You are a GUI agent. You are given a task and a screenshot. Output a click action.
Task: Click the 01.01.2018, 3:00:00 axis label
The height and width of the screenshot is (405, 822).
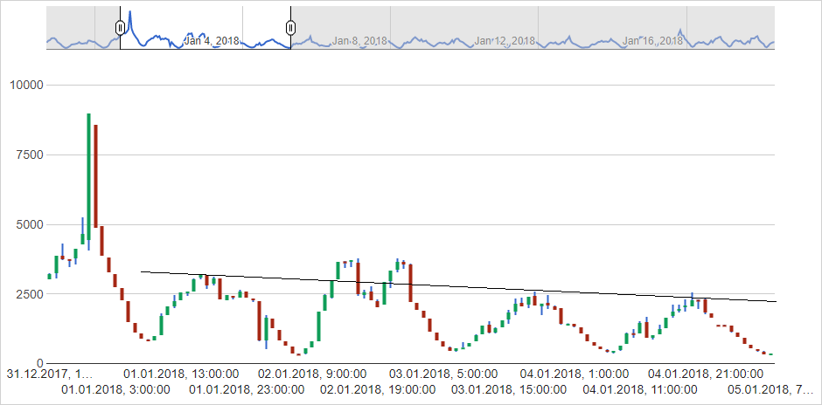coord(115,390)
